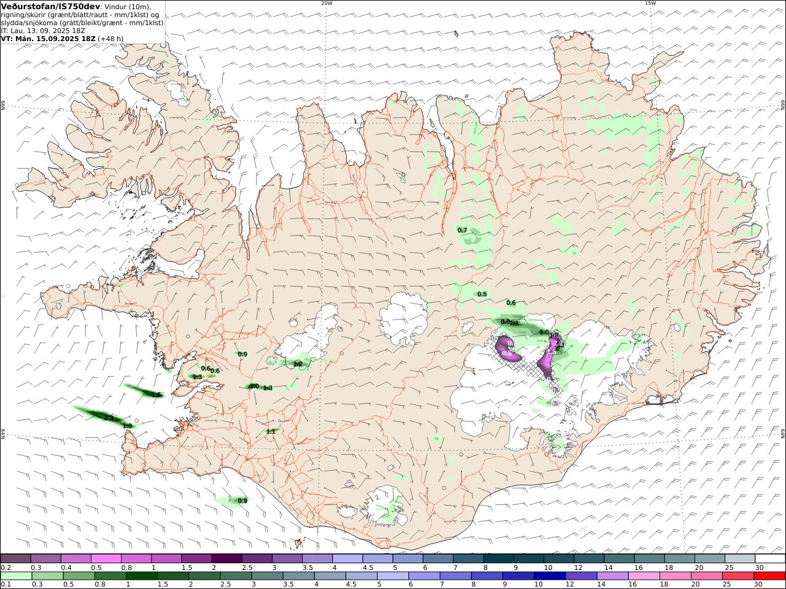This screenshot has height=589, width=786.
Task: Click the 0.5 precipitation value on the map
Action: point(482,294)
